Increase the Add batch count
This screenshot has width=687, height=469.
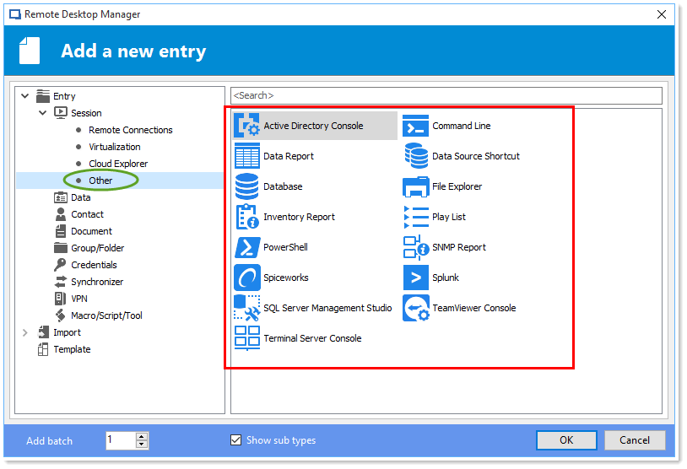(142, 436)
